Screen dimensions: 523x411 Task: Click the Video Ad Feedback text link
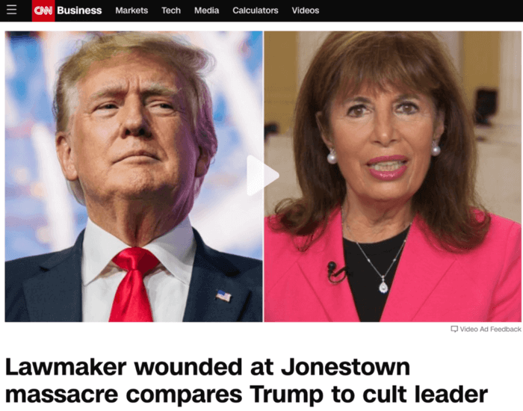click(x=490, y=330)
